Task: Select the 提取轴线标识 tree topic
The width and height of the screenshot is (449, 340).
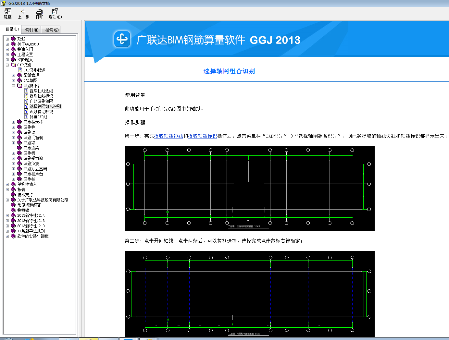Action: [41, 96]
